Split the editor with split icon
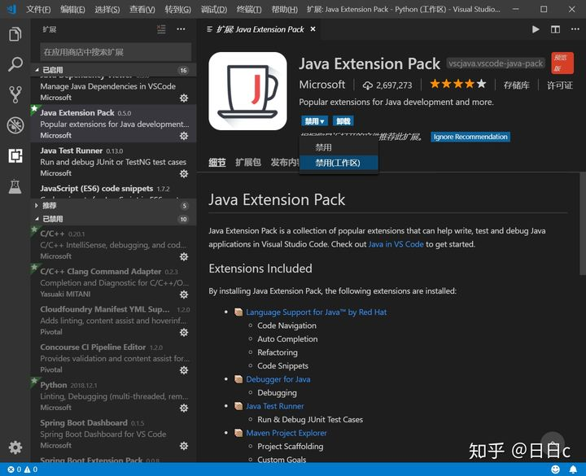The height and width of the screenshot is (476, 586). tap(555, 29)
